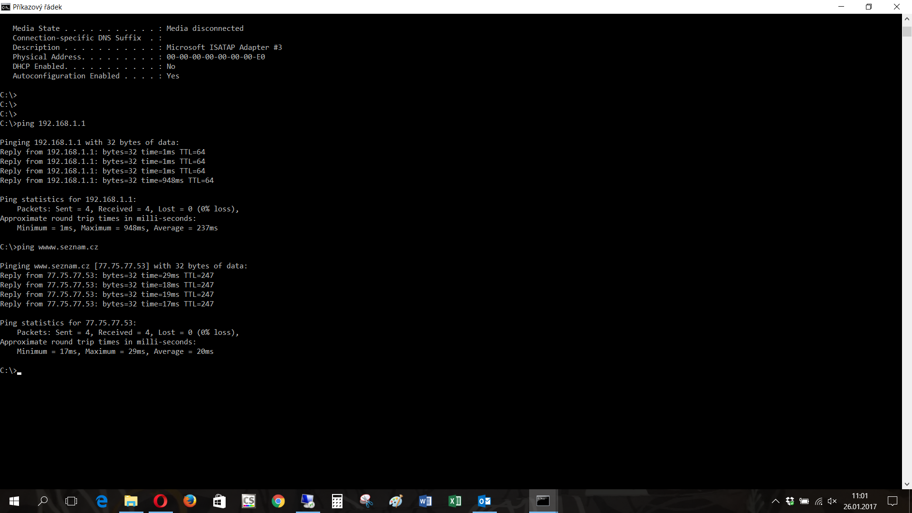Click the taskbar search magnifier icon

(x=43, y=501)
